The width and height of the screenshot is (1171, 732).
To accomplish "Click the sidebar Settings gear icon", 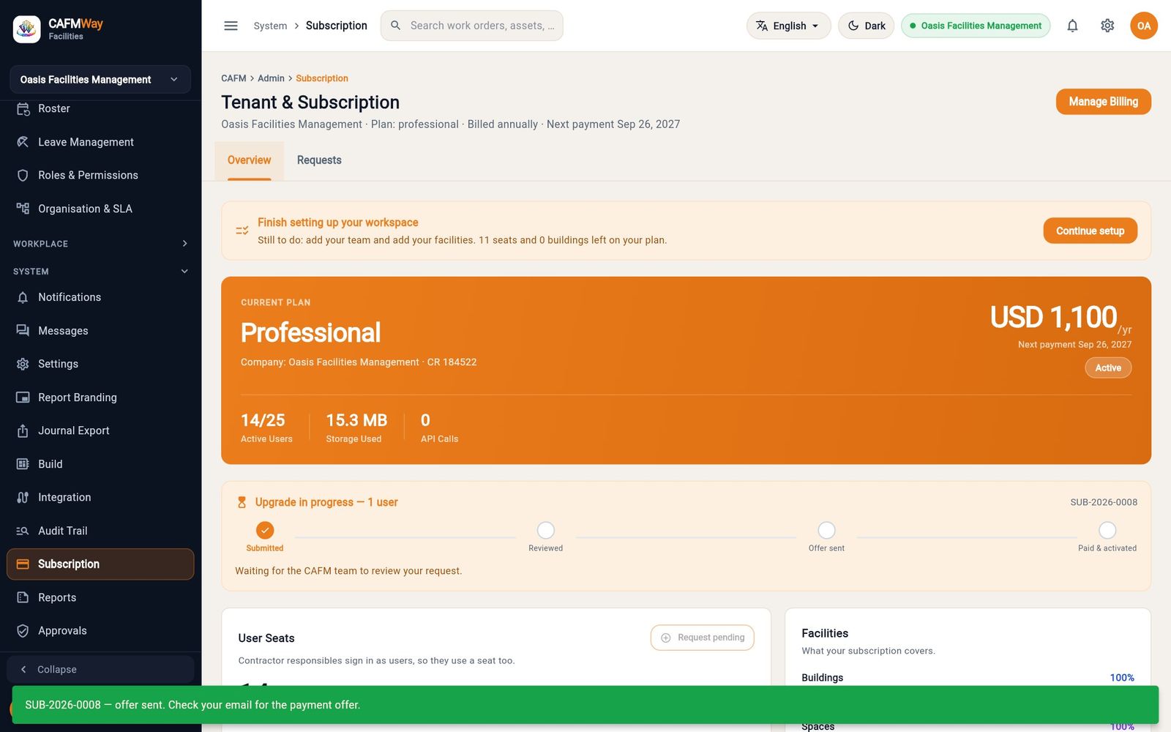I will click(x=23, y=364).
